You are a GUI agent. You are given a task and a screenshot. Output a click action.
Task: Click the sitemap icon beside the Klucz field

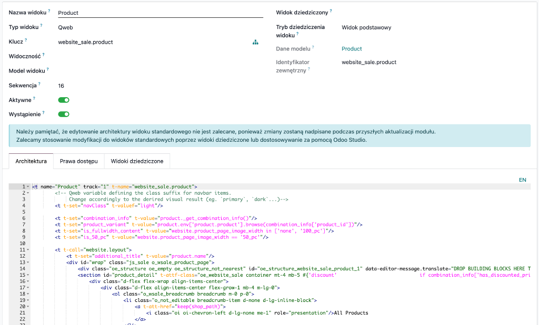pos(256,43)
